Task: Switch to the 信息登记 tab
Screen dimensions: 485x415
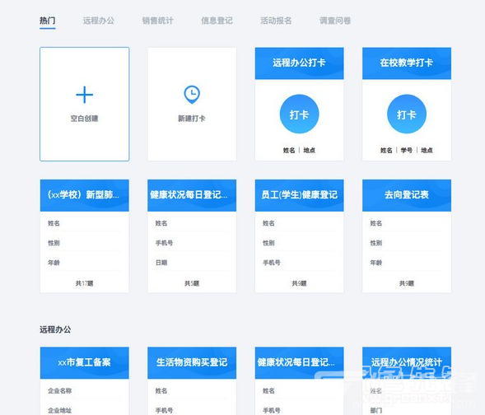Action: tap(217, 21)
